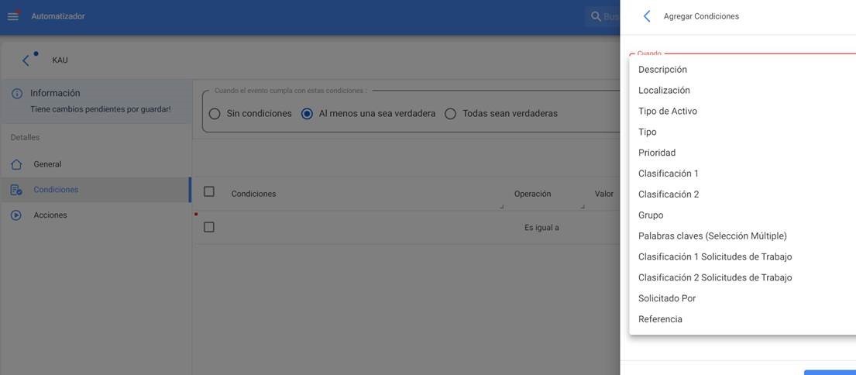856x375 pixels.
Task: Choose Palabras claves (Selección Múltiple) option
Action: pyautogui.click(x=712, y=236)
